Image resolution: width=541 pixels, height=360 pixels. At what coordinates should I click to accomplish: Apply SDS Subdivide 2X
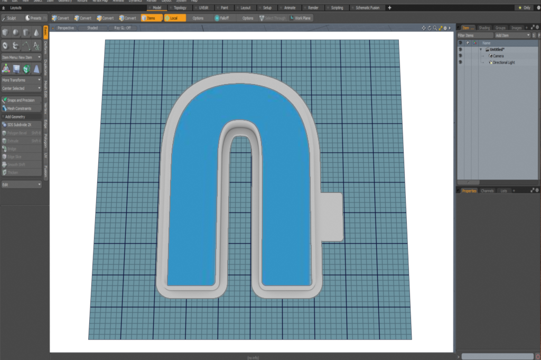(21, 125)
